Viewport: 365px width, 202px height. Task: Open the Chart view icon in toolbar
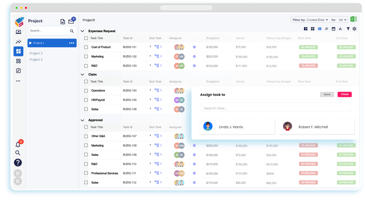coord(340,29)
